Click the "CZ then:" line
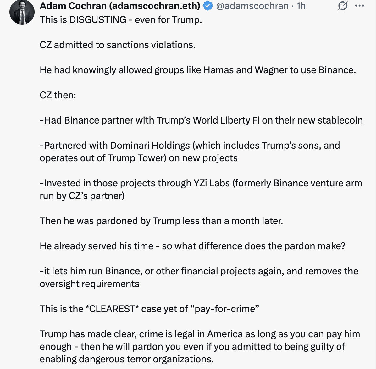 (x=58, y=95)
